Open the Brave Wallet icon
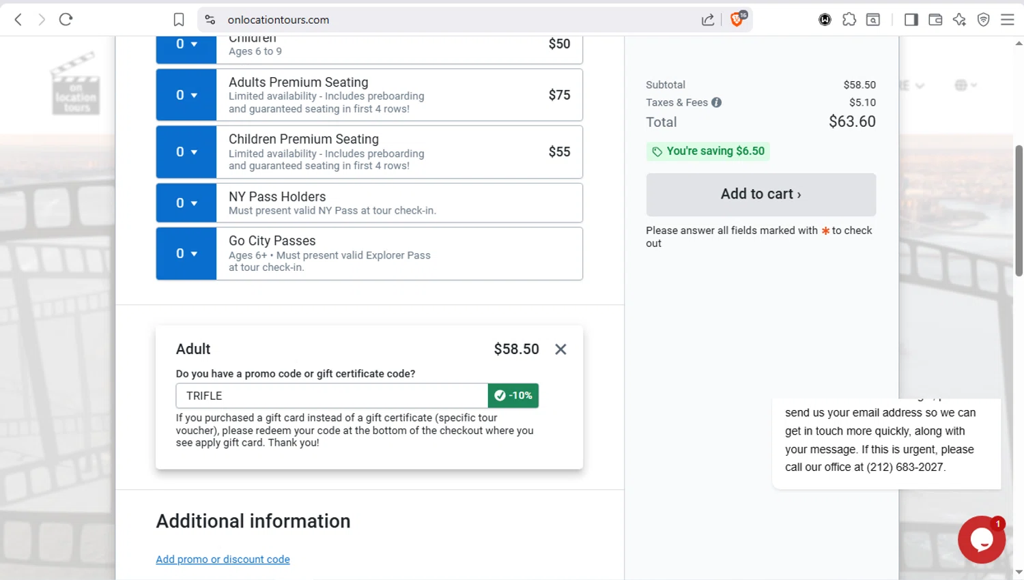The width and height of the screenshot is (1024, 580). tap(935, 20)
